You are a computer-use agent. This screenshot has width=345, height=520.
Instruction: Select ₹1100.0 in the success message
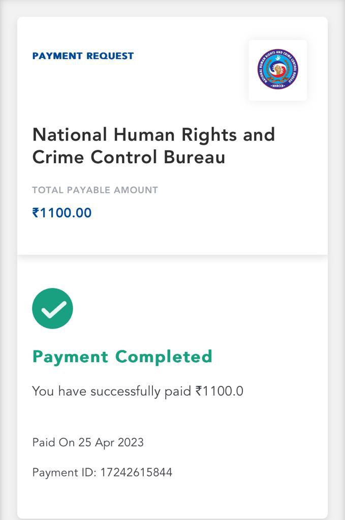tap(219, 391)
